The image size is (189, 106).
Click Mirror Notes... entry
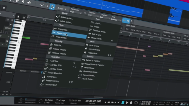point(89,68)
